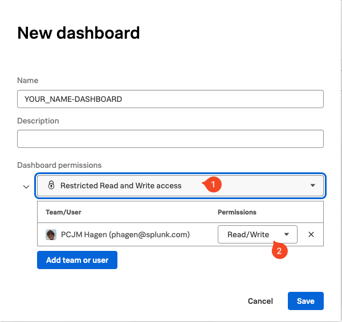Click the caret inside Read/Write selector
The width and height of the screenshot is (342, 322).
tap(287, 234)
